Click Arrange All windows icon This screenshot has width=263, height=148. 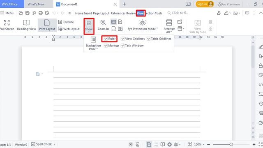(x=169, y=26)
